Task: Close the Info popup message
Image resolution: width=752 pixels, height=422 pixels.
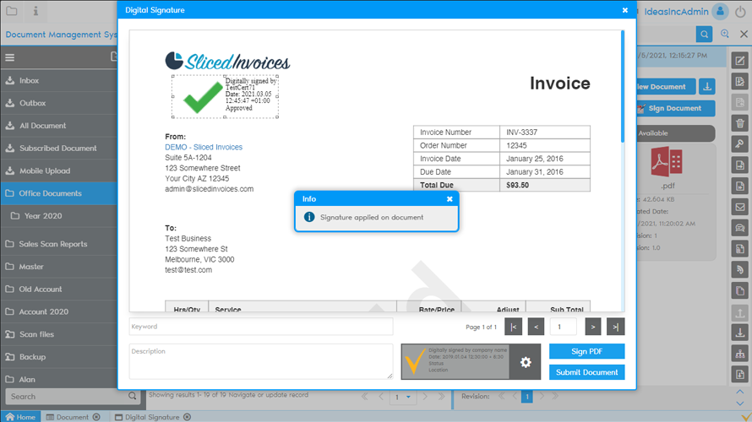Action: click(x=450, y=199)
